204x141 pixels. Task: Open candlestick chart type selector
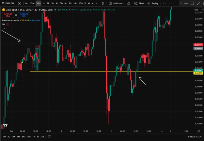(x=103, y=3)
